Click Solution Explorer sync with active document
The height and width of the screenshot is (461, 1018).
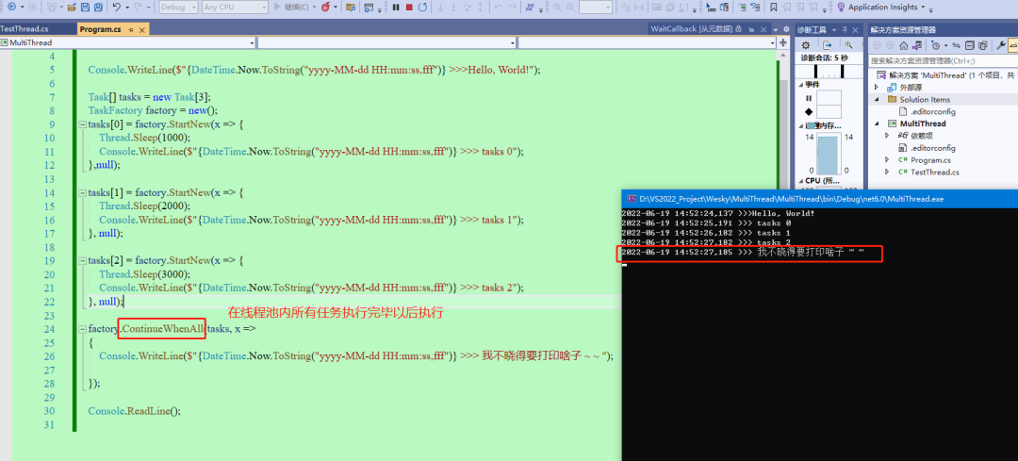point(957,45)
